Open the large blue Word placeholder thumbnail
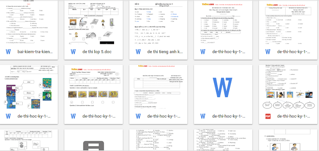 pos(223,87)
